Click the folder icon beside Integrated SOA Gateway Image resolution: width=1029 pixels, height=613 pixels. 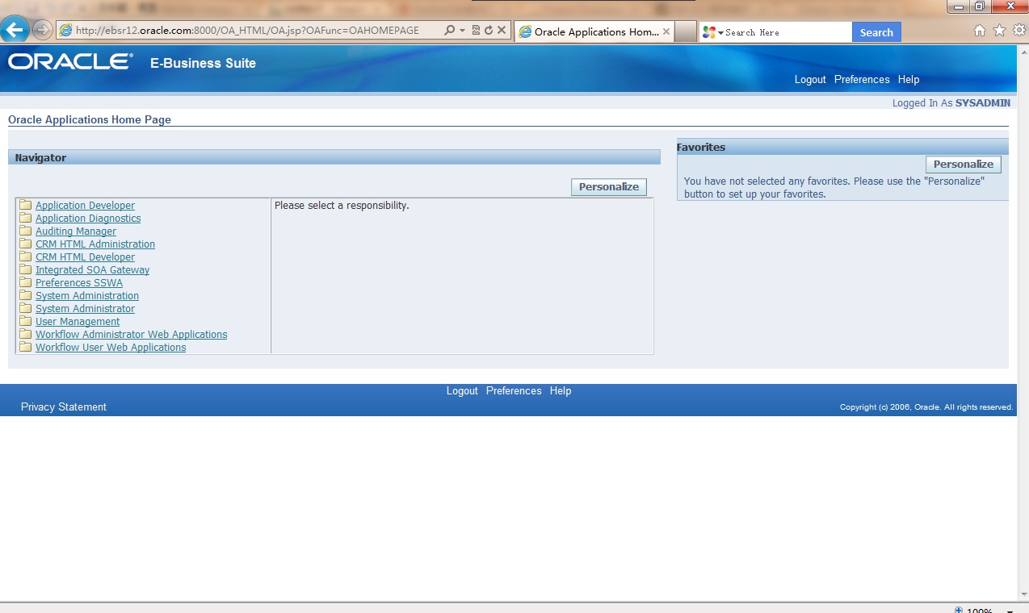[x=26, y=269]
